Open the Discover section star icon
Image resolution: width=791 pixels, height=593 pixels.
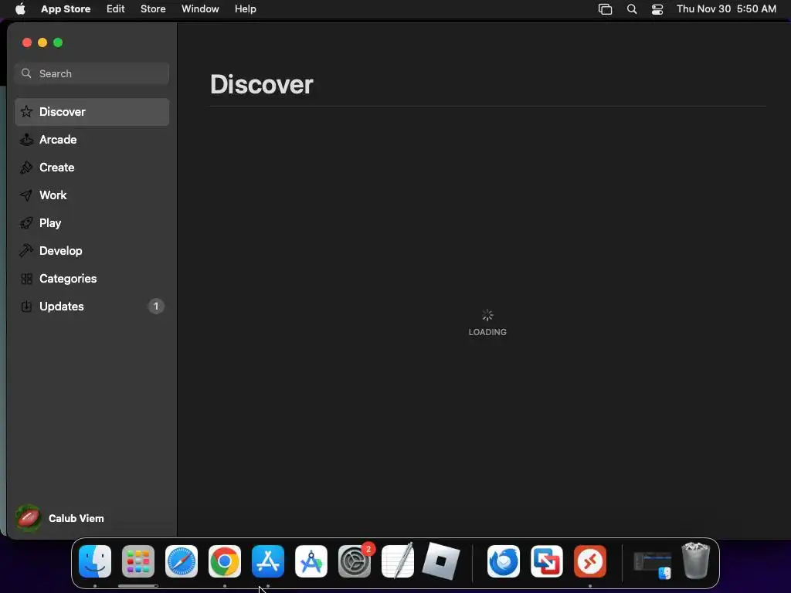click(27, 111)
